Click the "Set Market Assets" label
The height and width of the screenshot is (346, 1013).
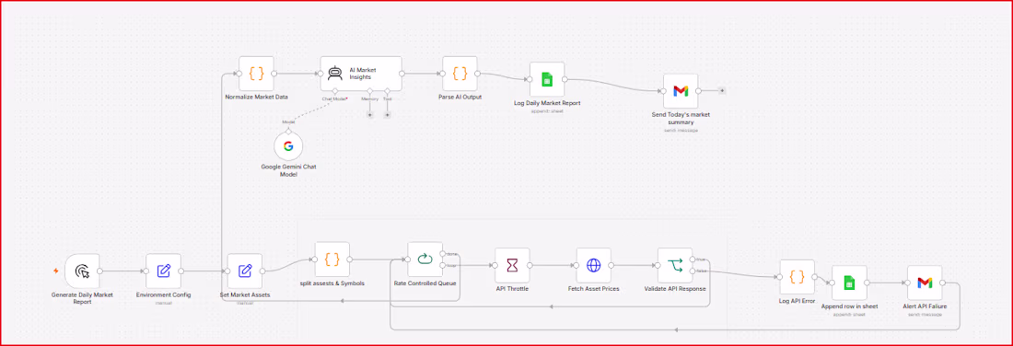coord(245,294)
